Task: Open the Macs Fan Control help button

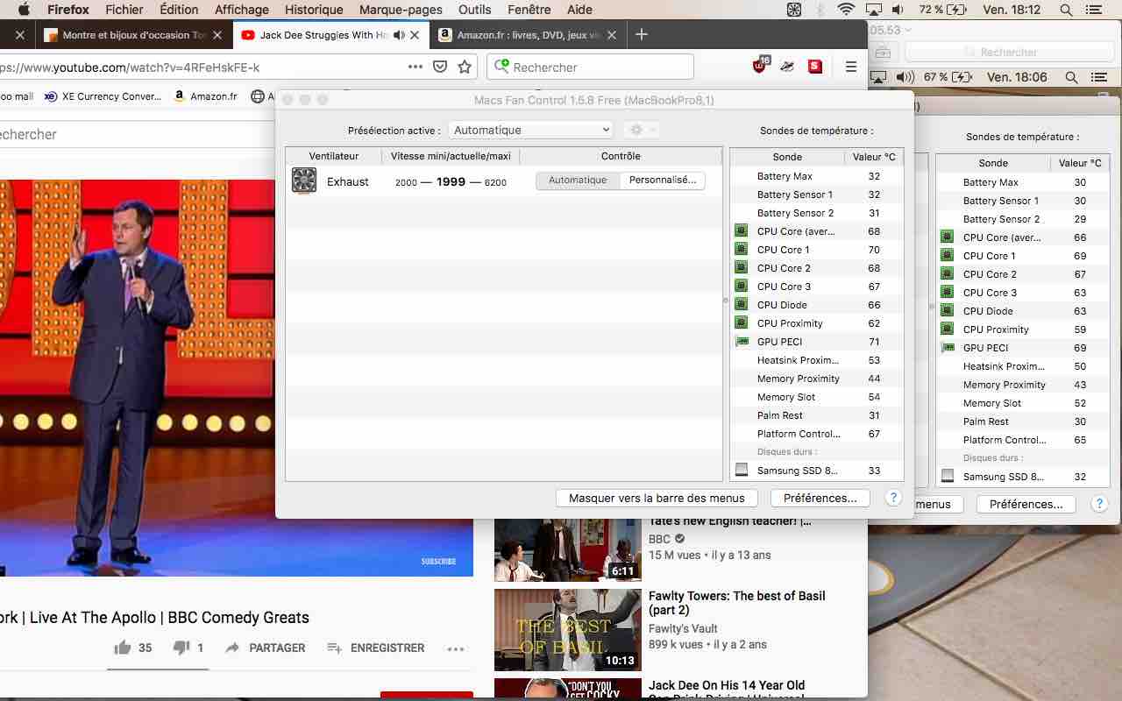Action: click(x=893, y=498)
